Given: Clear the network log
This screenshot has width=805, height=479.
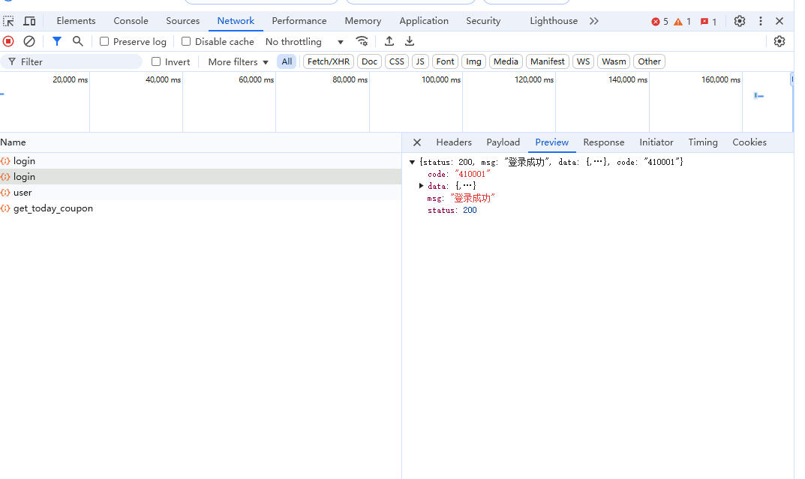Looking at the screenshot, I should 29,42.
